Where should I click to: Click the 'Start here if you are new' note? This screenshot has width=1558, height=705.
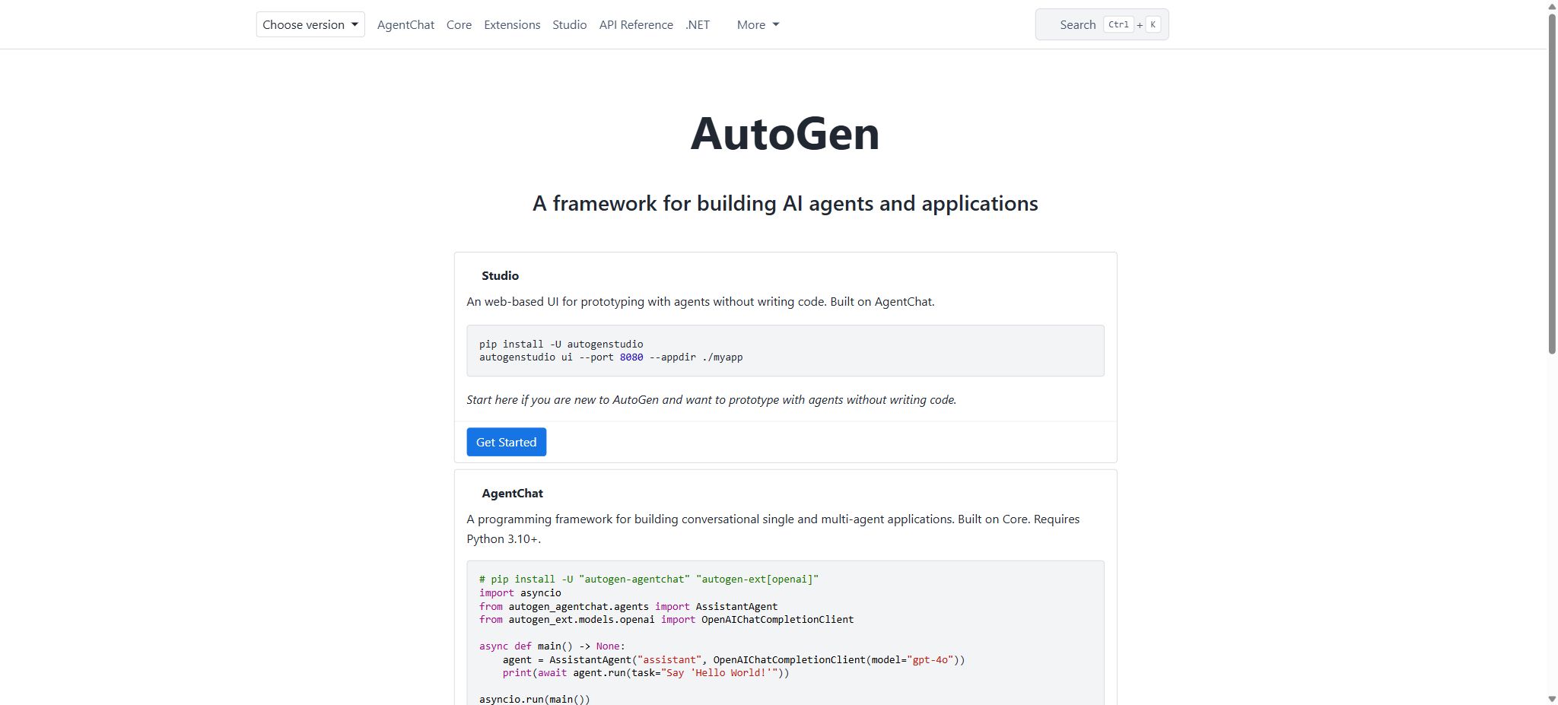click(711, 399)
